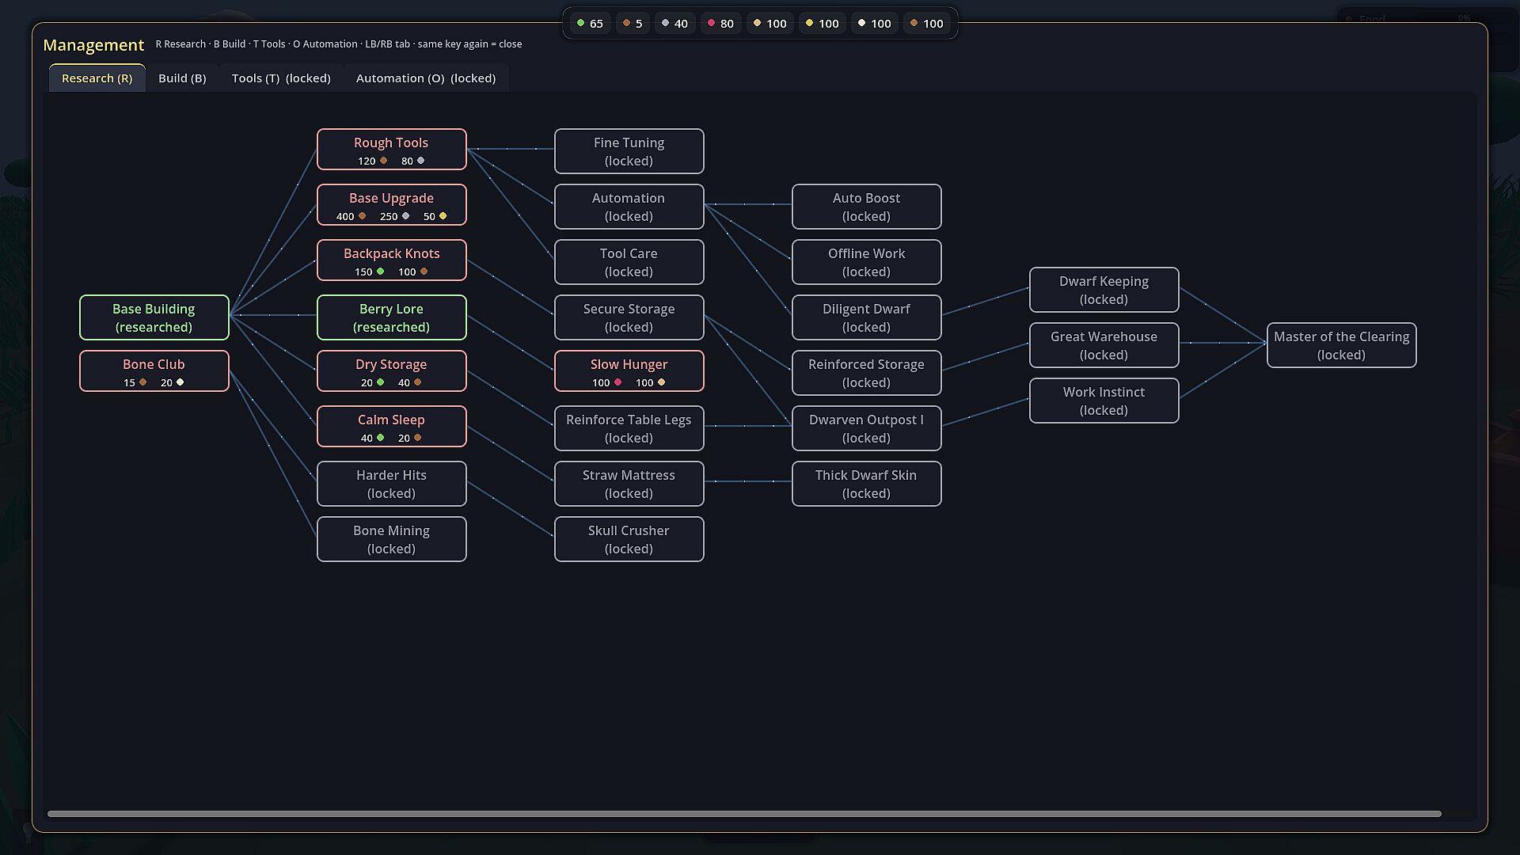Select the locked Automation (O) tab

tap(426, 78)
